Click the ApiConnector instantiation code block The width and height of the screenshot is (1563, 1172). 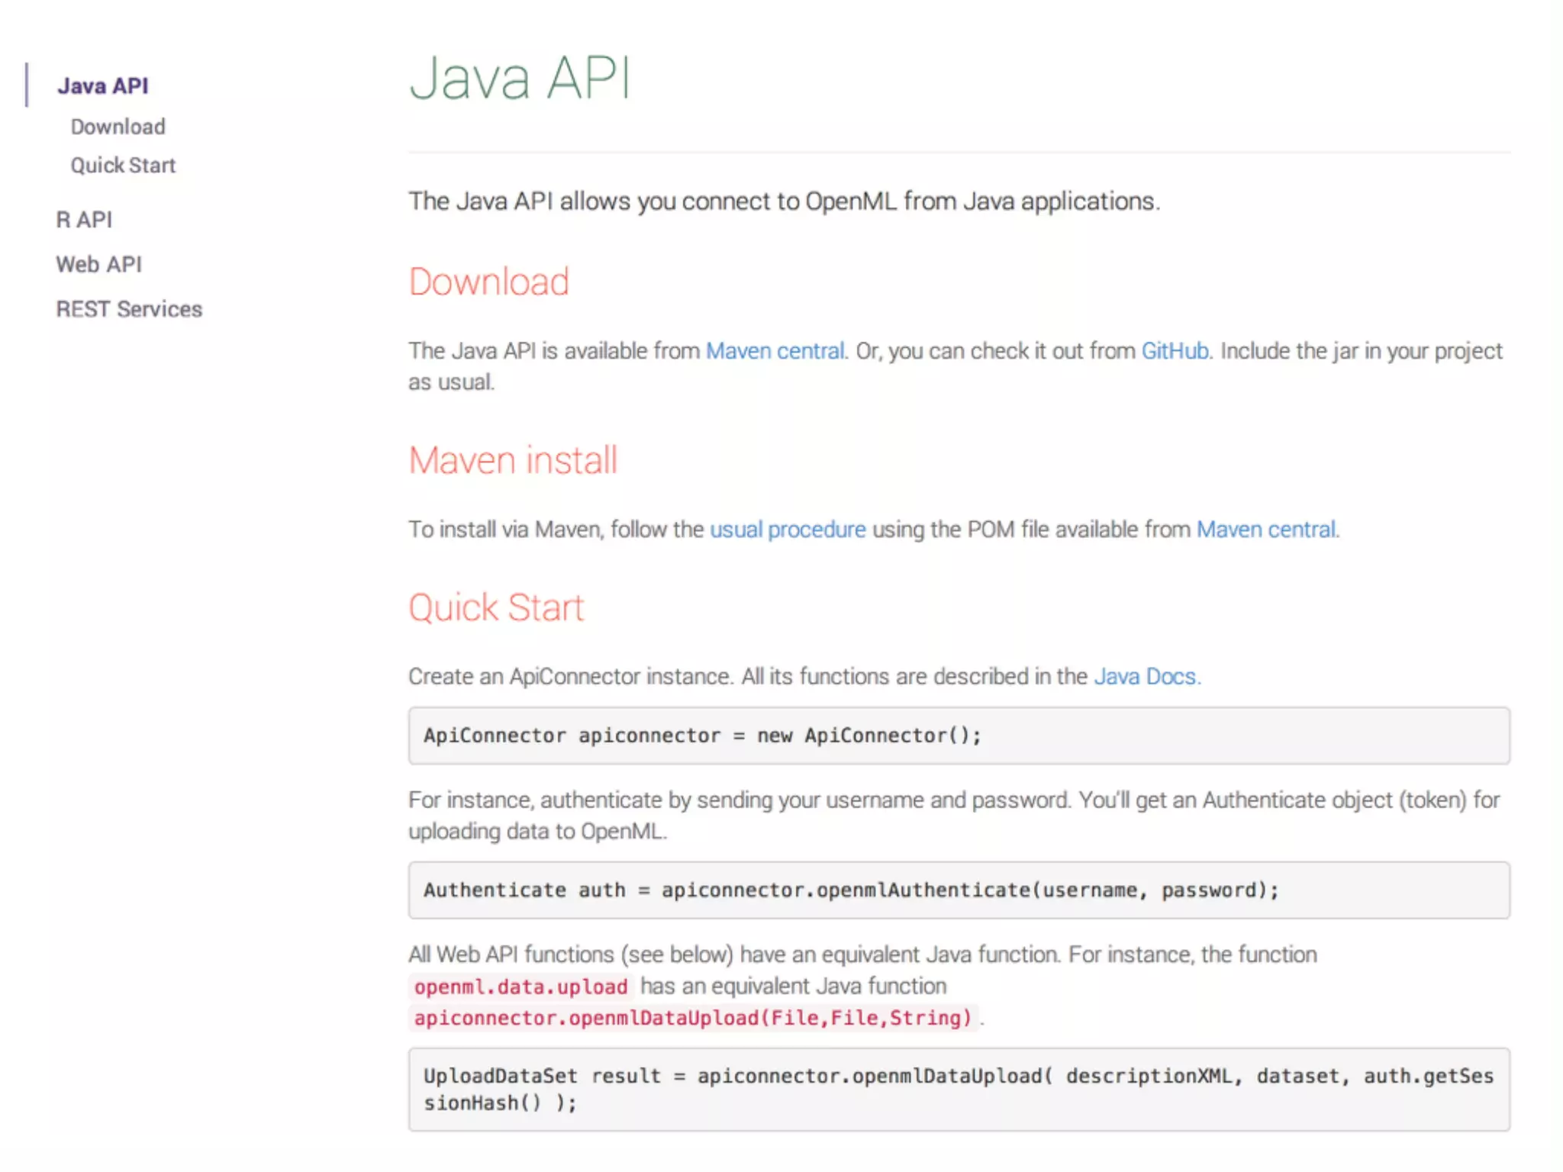coord(959,736)
